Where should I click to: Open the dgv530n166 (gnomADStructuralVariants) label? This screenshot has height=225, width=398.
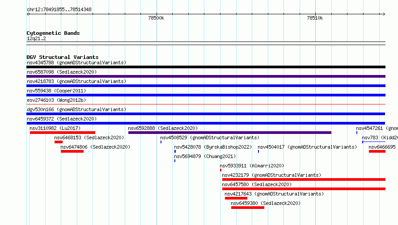[x=76, y=109]
